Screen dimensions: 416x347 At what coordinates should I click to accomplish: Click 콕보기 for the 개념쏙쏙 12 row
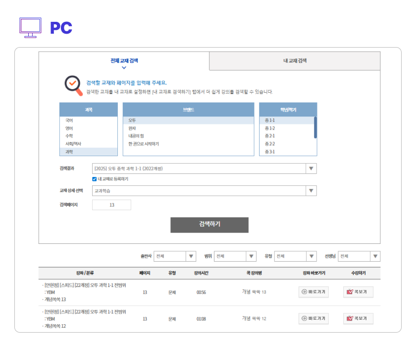358,318
